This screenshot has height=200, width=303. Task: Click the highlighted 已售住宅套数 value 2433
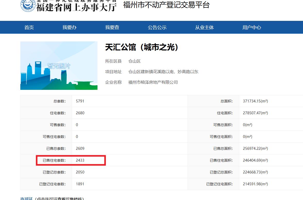coord(80,160)
